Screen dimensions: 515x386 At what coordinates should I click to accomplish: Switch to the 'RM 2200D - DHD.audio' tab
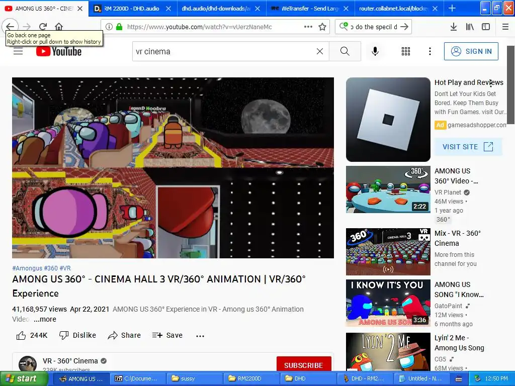131,9
